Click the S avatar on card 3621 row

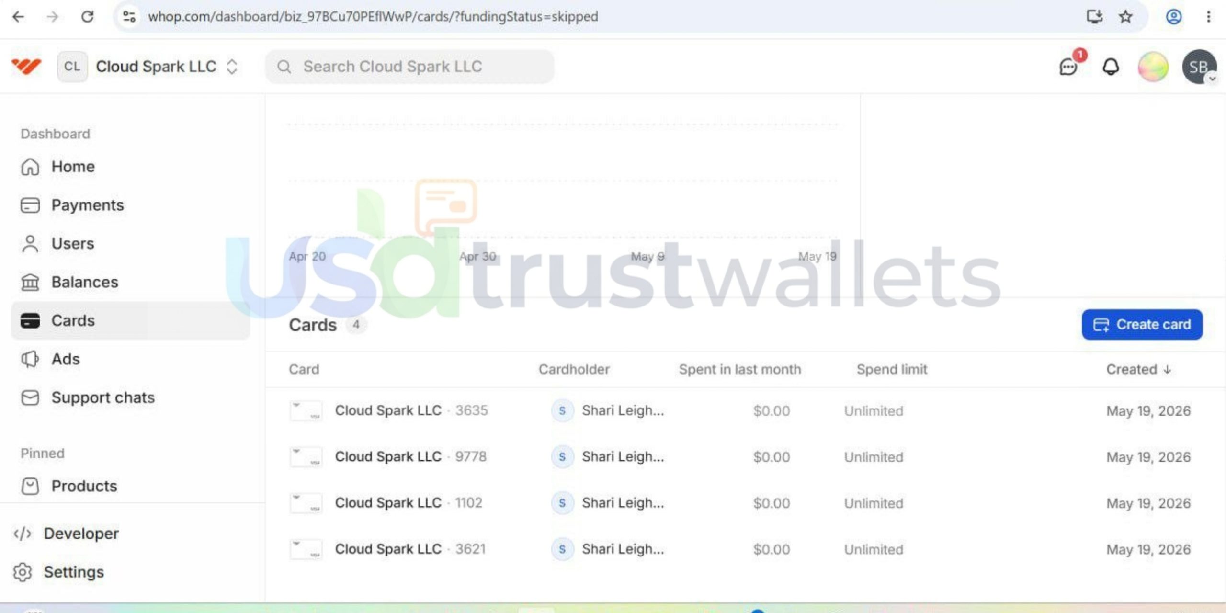(x=562, y=549)
